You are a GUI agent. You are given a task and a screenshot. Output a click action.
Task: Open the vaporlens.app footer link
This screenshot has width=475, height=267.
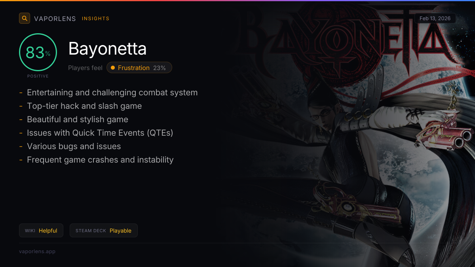[x=37, y=251]
